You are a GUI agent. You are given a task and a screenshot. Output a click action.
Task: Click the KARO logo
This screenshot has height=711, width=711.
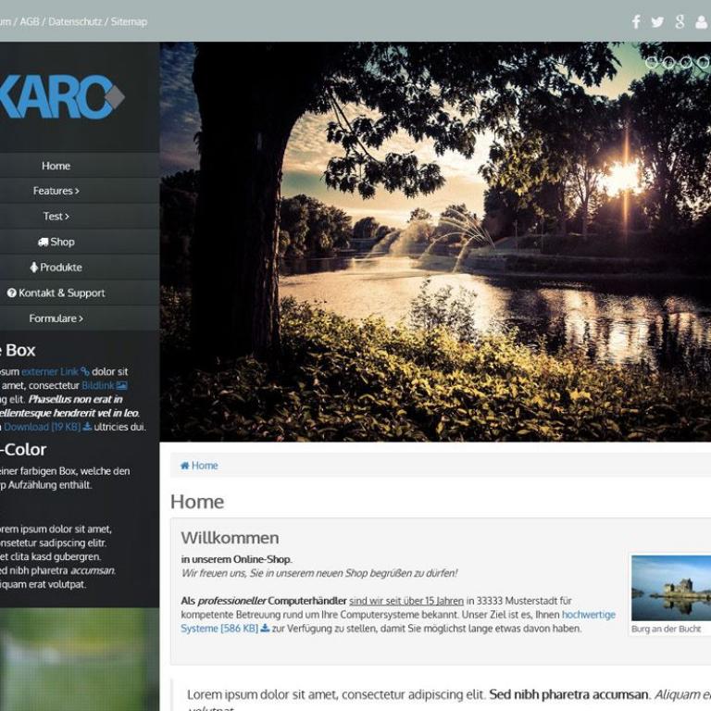point(61,96)
